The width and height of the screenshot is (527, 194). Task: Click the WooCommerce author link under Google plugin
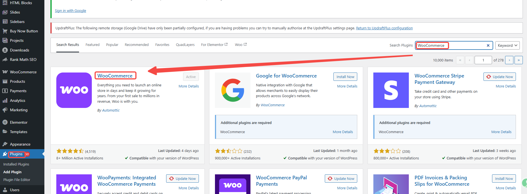pyautogui.click(x=273, y=105)
